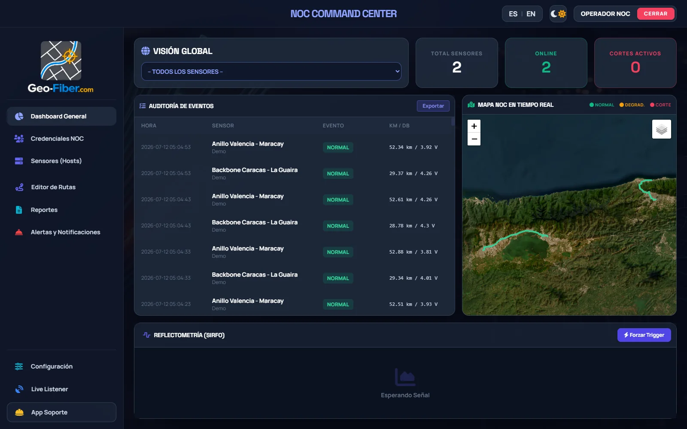This screenshot has height=429, width=687.
Task: Click the Total Sensores card
Action: 457,63
